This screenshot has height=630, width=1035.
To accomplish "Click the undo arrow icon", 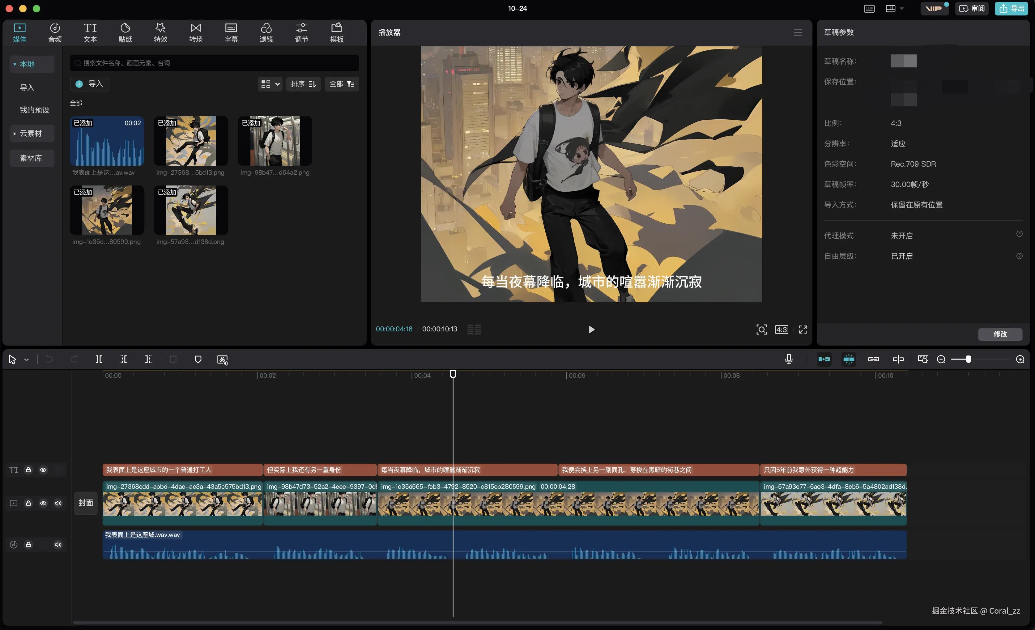I will [x=49, y=360].
